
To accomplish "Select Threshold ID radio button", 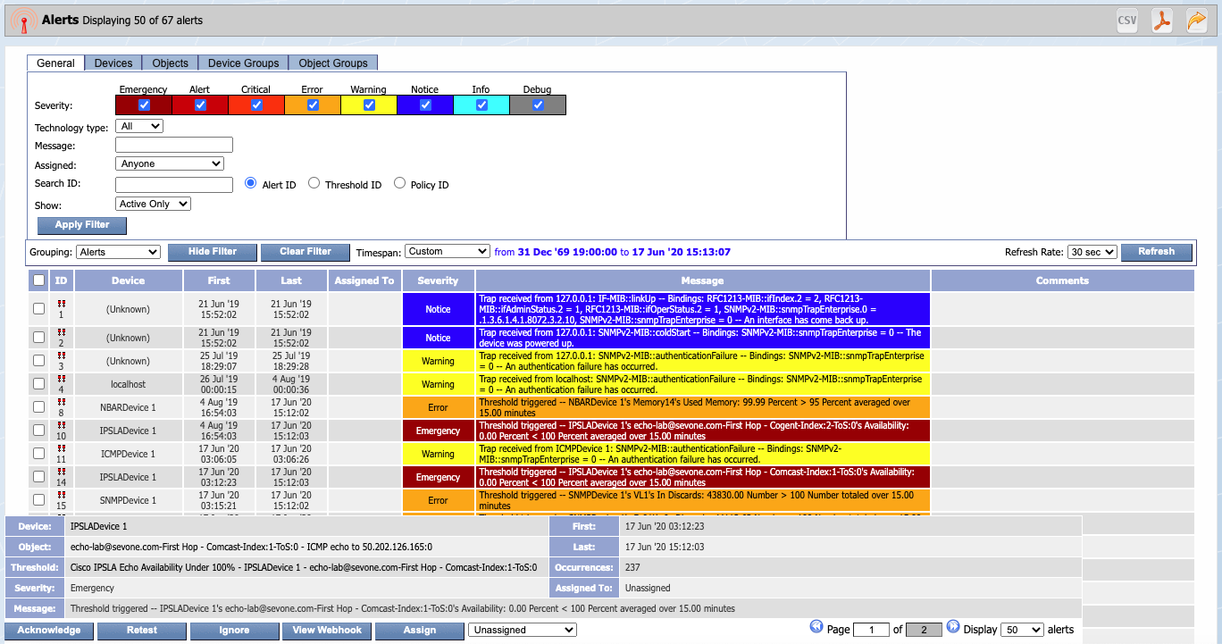I will click(x=314, y=183).
